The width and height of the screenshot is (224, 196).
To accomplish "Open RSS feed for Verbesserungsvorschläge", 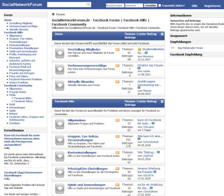I will (x=117, y=66).
